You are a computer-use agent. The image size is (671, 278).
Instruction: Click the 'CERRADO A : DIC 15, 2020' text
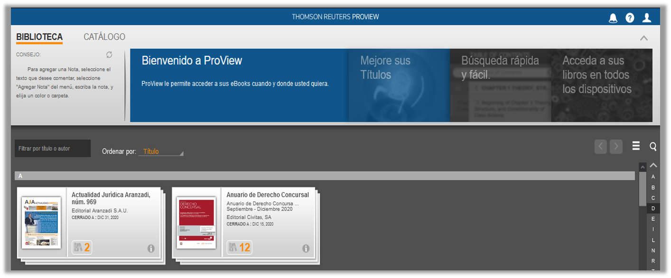[x=250, y=224]
